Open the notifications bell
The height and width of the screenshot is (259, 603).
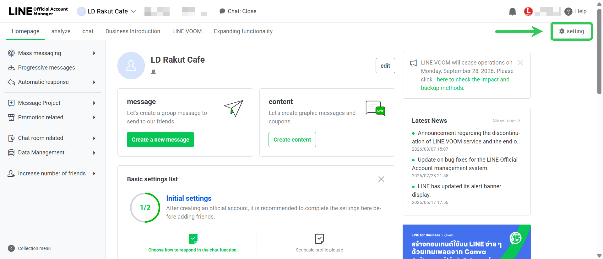pyautogui.click(x=512, y=12)
